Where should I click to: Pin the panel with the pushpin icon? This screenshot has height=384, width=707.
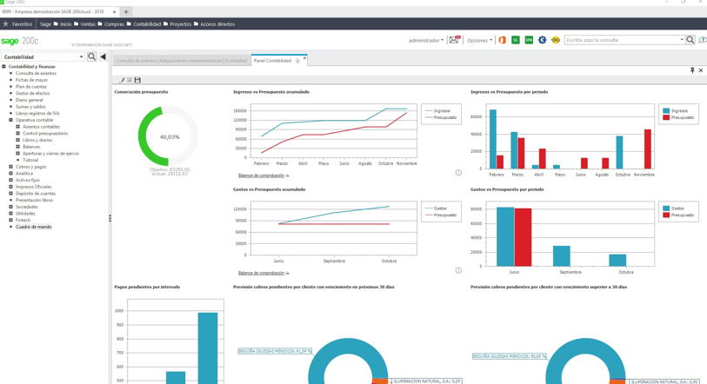tap(692, 70)
